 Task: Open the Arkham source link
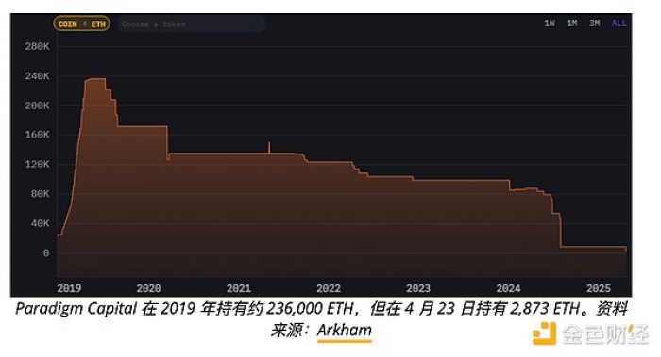point(345,330)
